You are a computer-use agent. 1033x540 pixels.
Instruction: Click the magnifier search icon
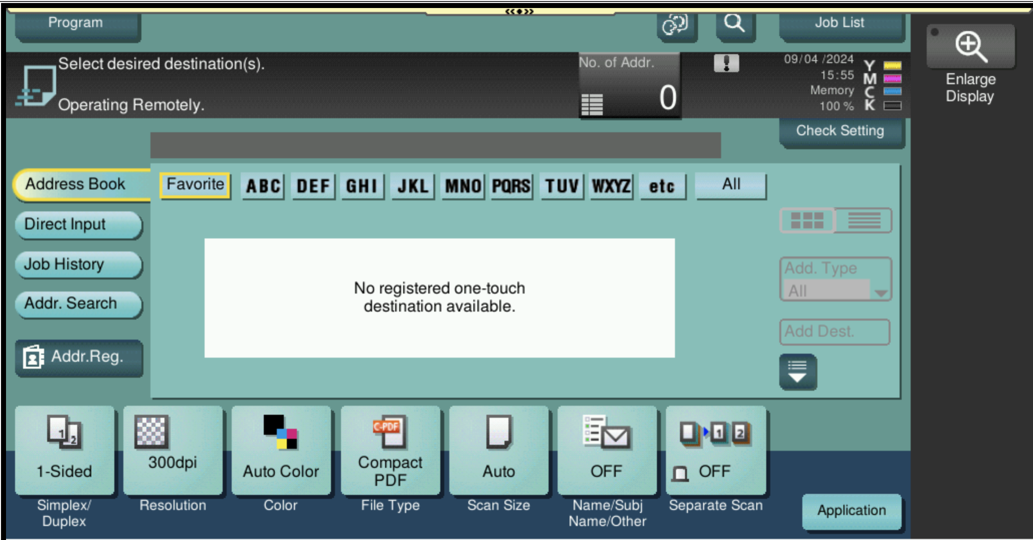click(x=734, y=23)
